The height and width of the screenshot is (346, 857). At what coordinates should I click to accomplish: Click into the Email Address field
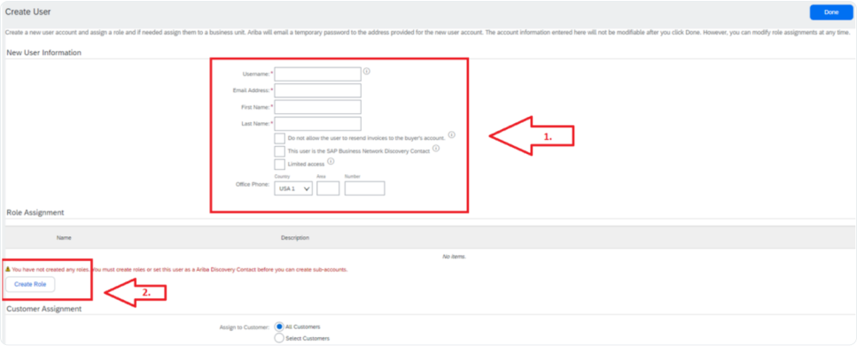(x=317, y=90)
